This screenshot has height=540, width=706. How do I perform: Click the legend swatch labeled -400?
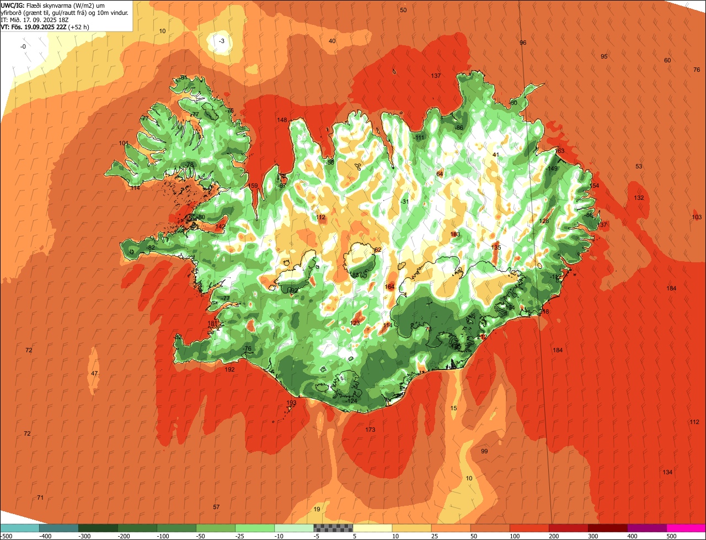pyautogui.click(x=59, y=528)
